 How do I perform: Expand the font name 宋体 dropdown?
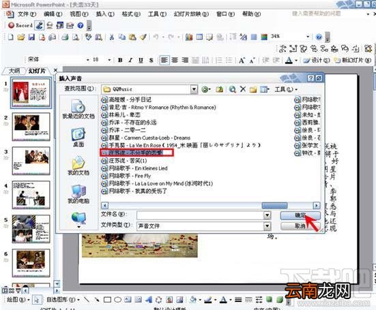pos(88,59)
